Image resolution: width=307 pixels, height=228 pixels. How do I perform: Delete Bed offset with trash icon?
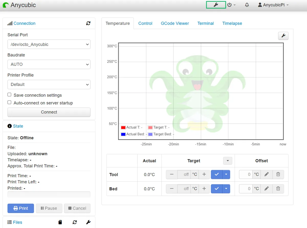tap(278, 189)
